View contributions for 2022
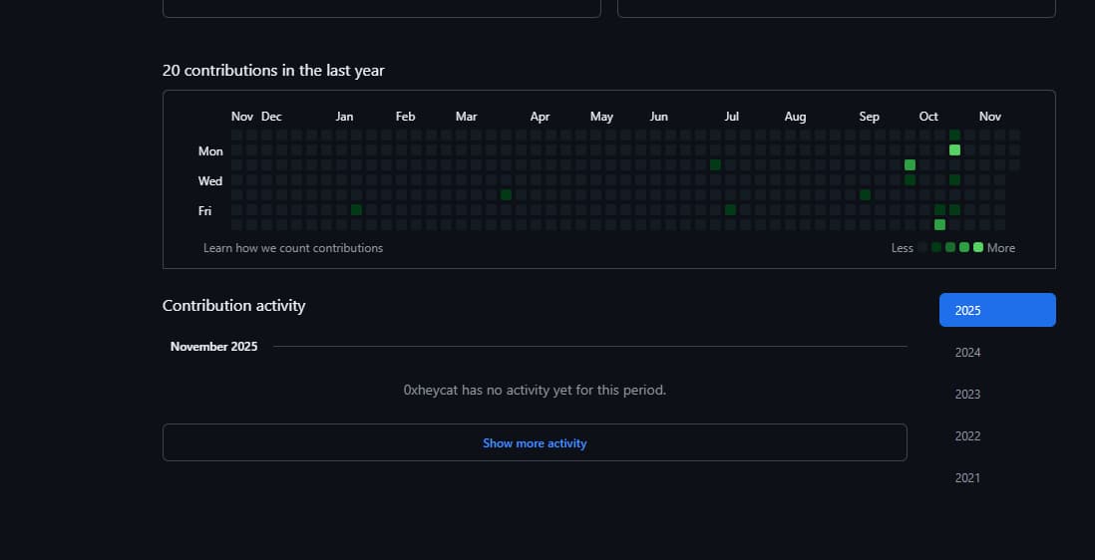1095x560 pixels. pos(967,436)
